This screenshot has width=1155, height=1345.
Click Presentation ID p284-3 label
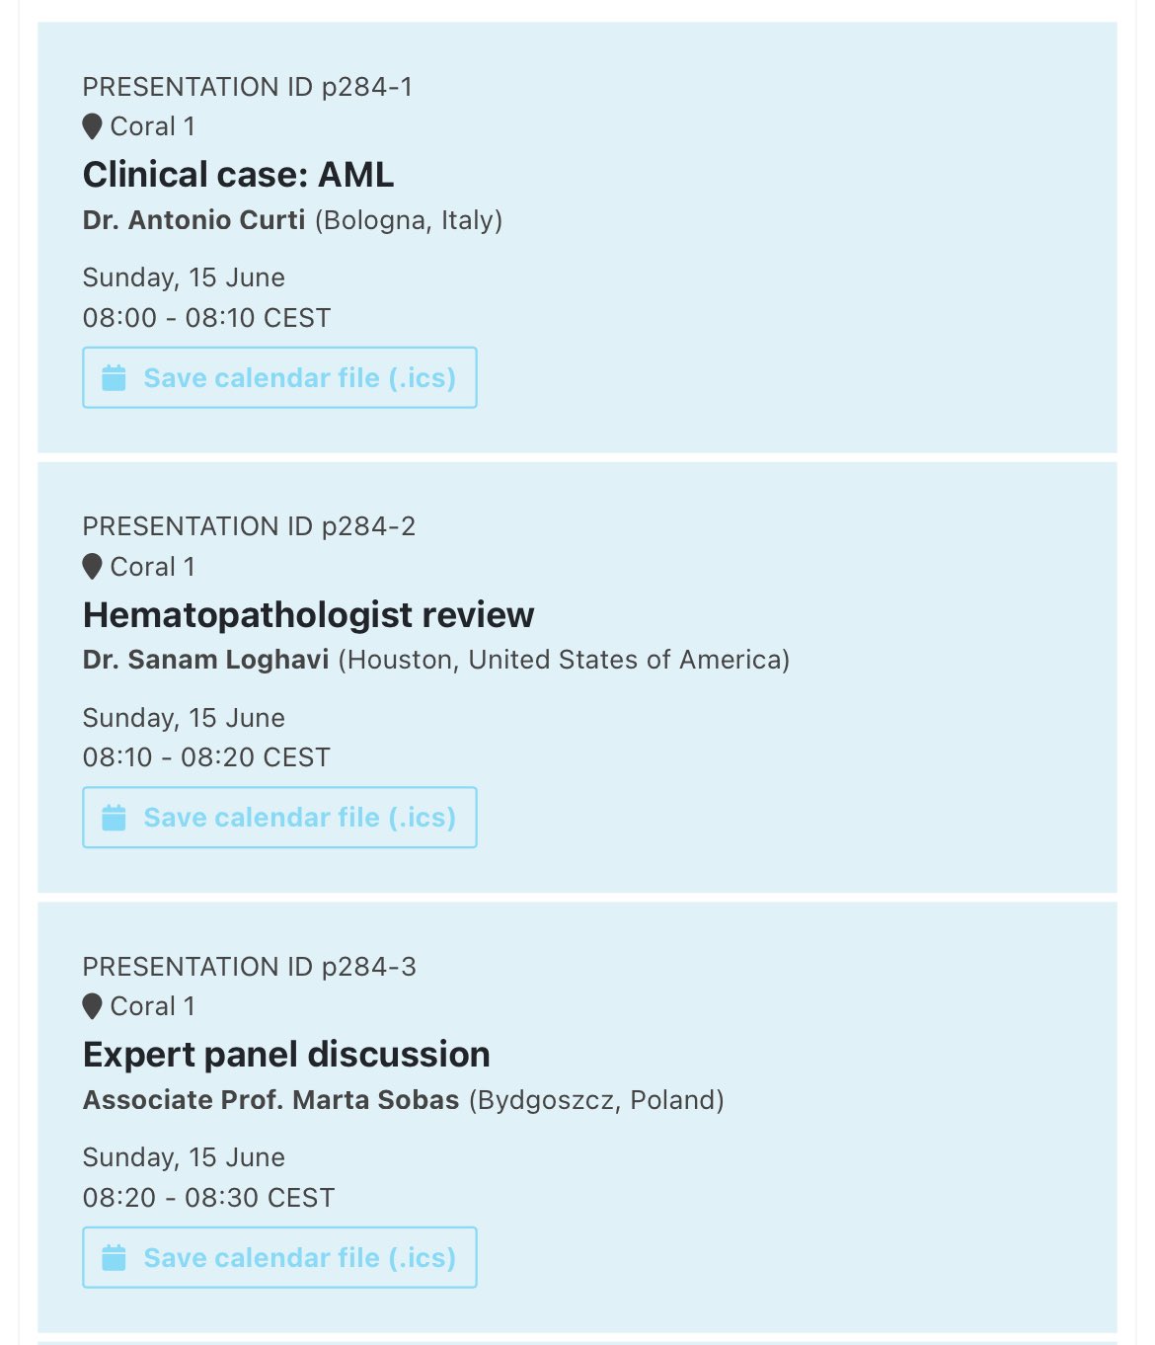[250, 967]
